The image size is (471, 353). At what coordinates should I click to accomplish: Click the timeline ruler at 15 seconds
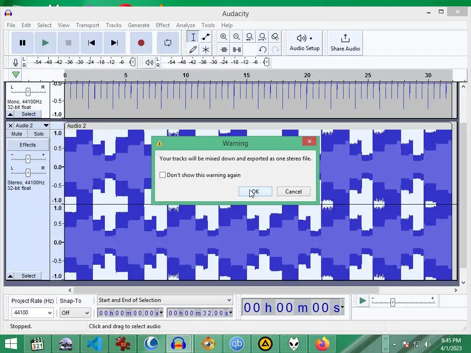coord(247,75)
